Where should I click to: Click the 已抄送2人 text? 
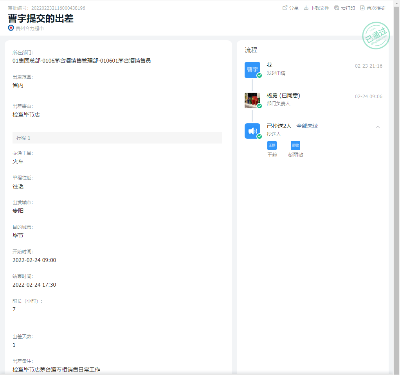point(279,126)
